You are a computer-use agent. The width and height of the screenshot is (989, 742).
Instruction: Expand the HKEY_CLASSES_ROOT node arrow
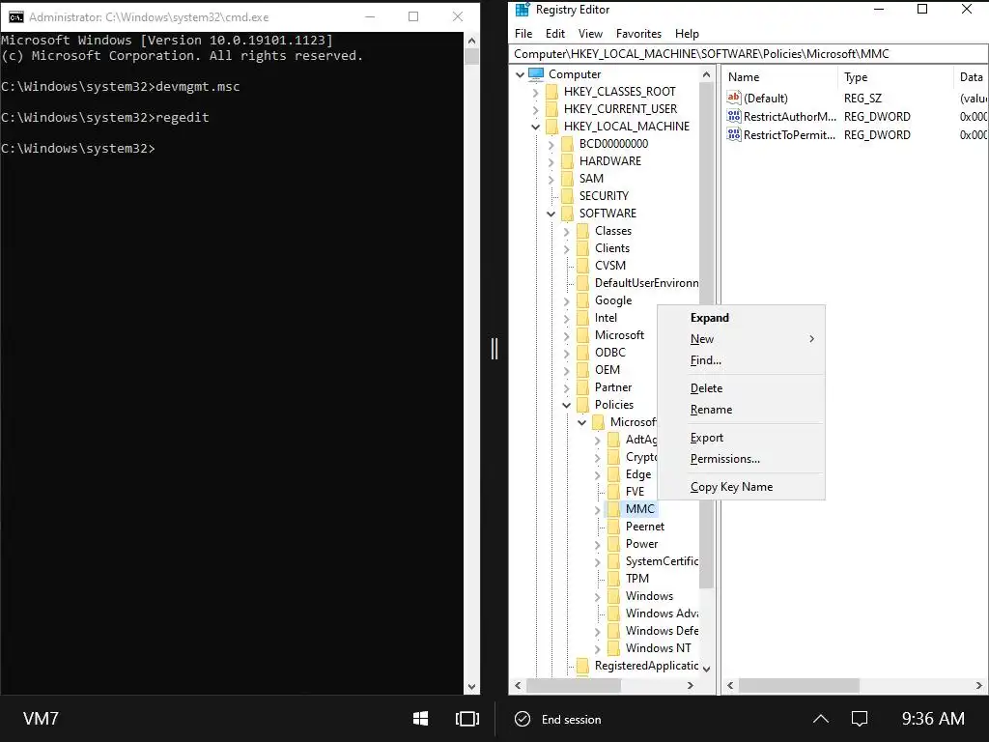pos(535,92)
